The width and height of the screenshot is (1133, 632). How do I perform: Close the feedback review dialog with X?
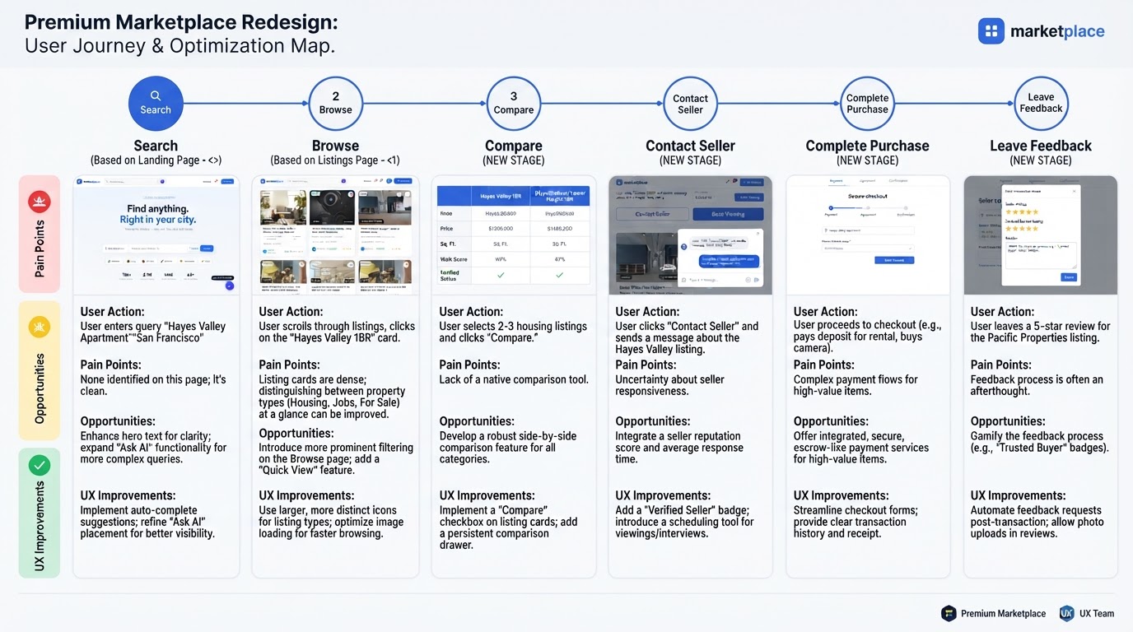[x=1075, y=191]
